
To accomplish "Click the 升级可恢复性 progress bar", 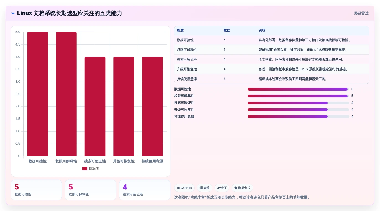I will click(x=298, y=110).
